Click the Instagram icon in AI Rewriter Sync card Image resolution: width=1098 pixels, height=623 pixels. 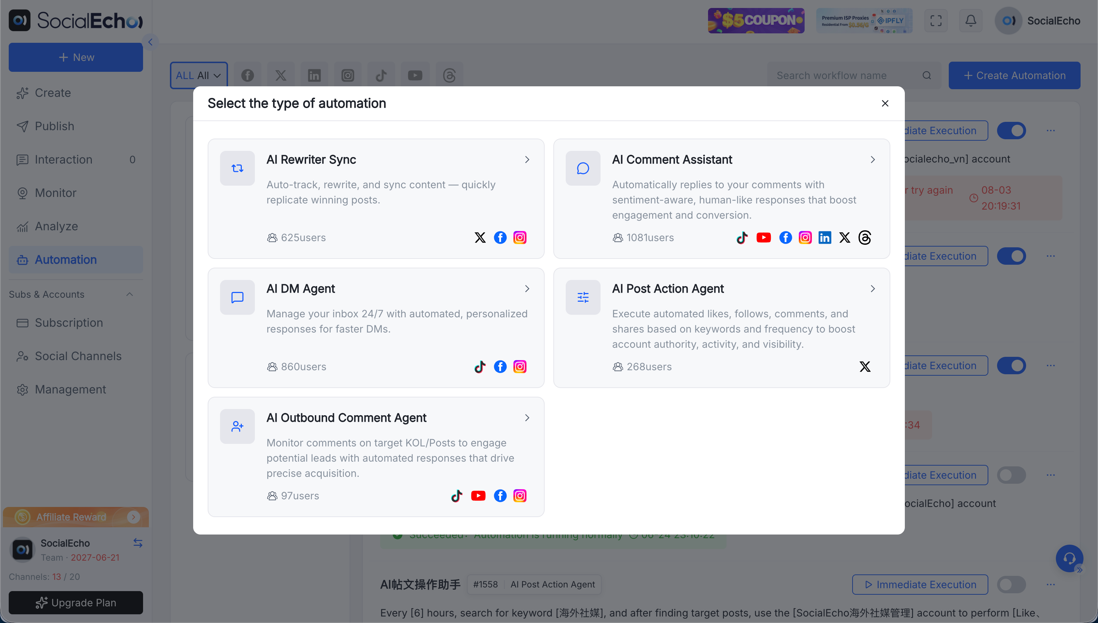coord(520,238)
